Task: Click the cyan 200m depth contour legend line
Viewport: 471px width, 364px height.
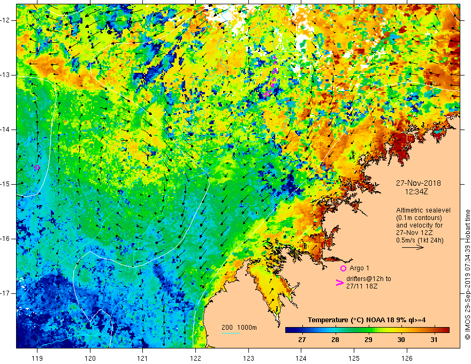Action: click(230, 333)
